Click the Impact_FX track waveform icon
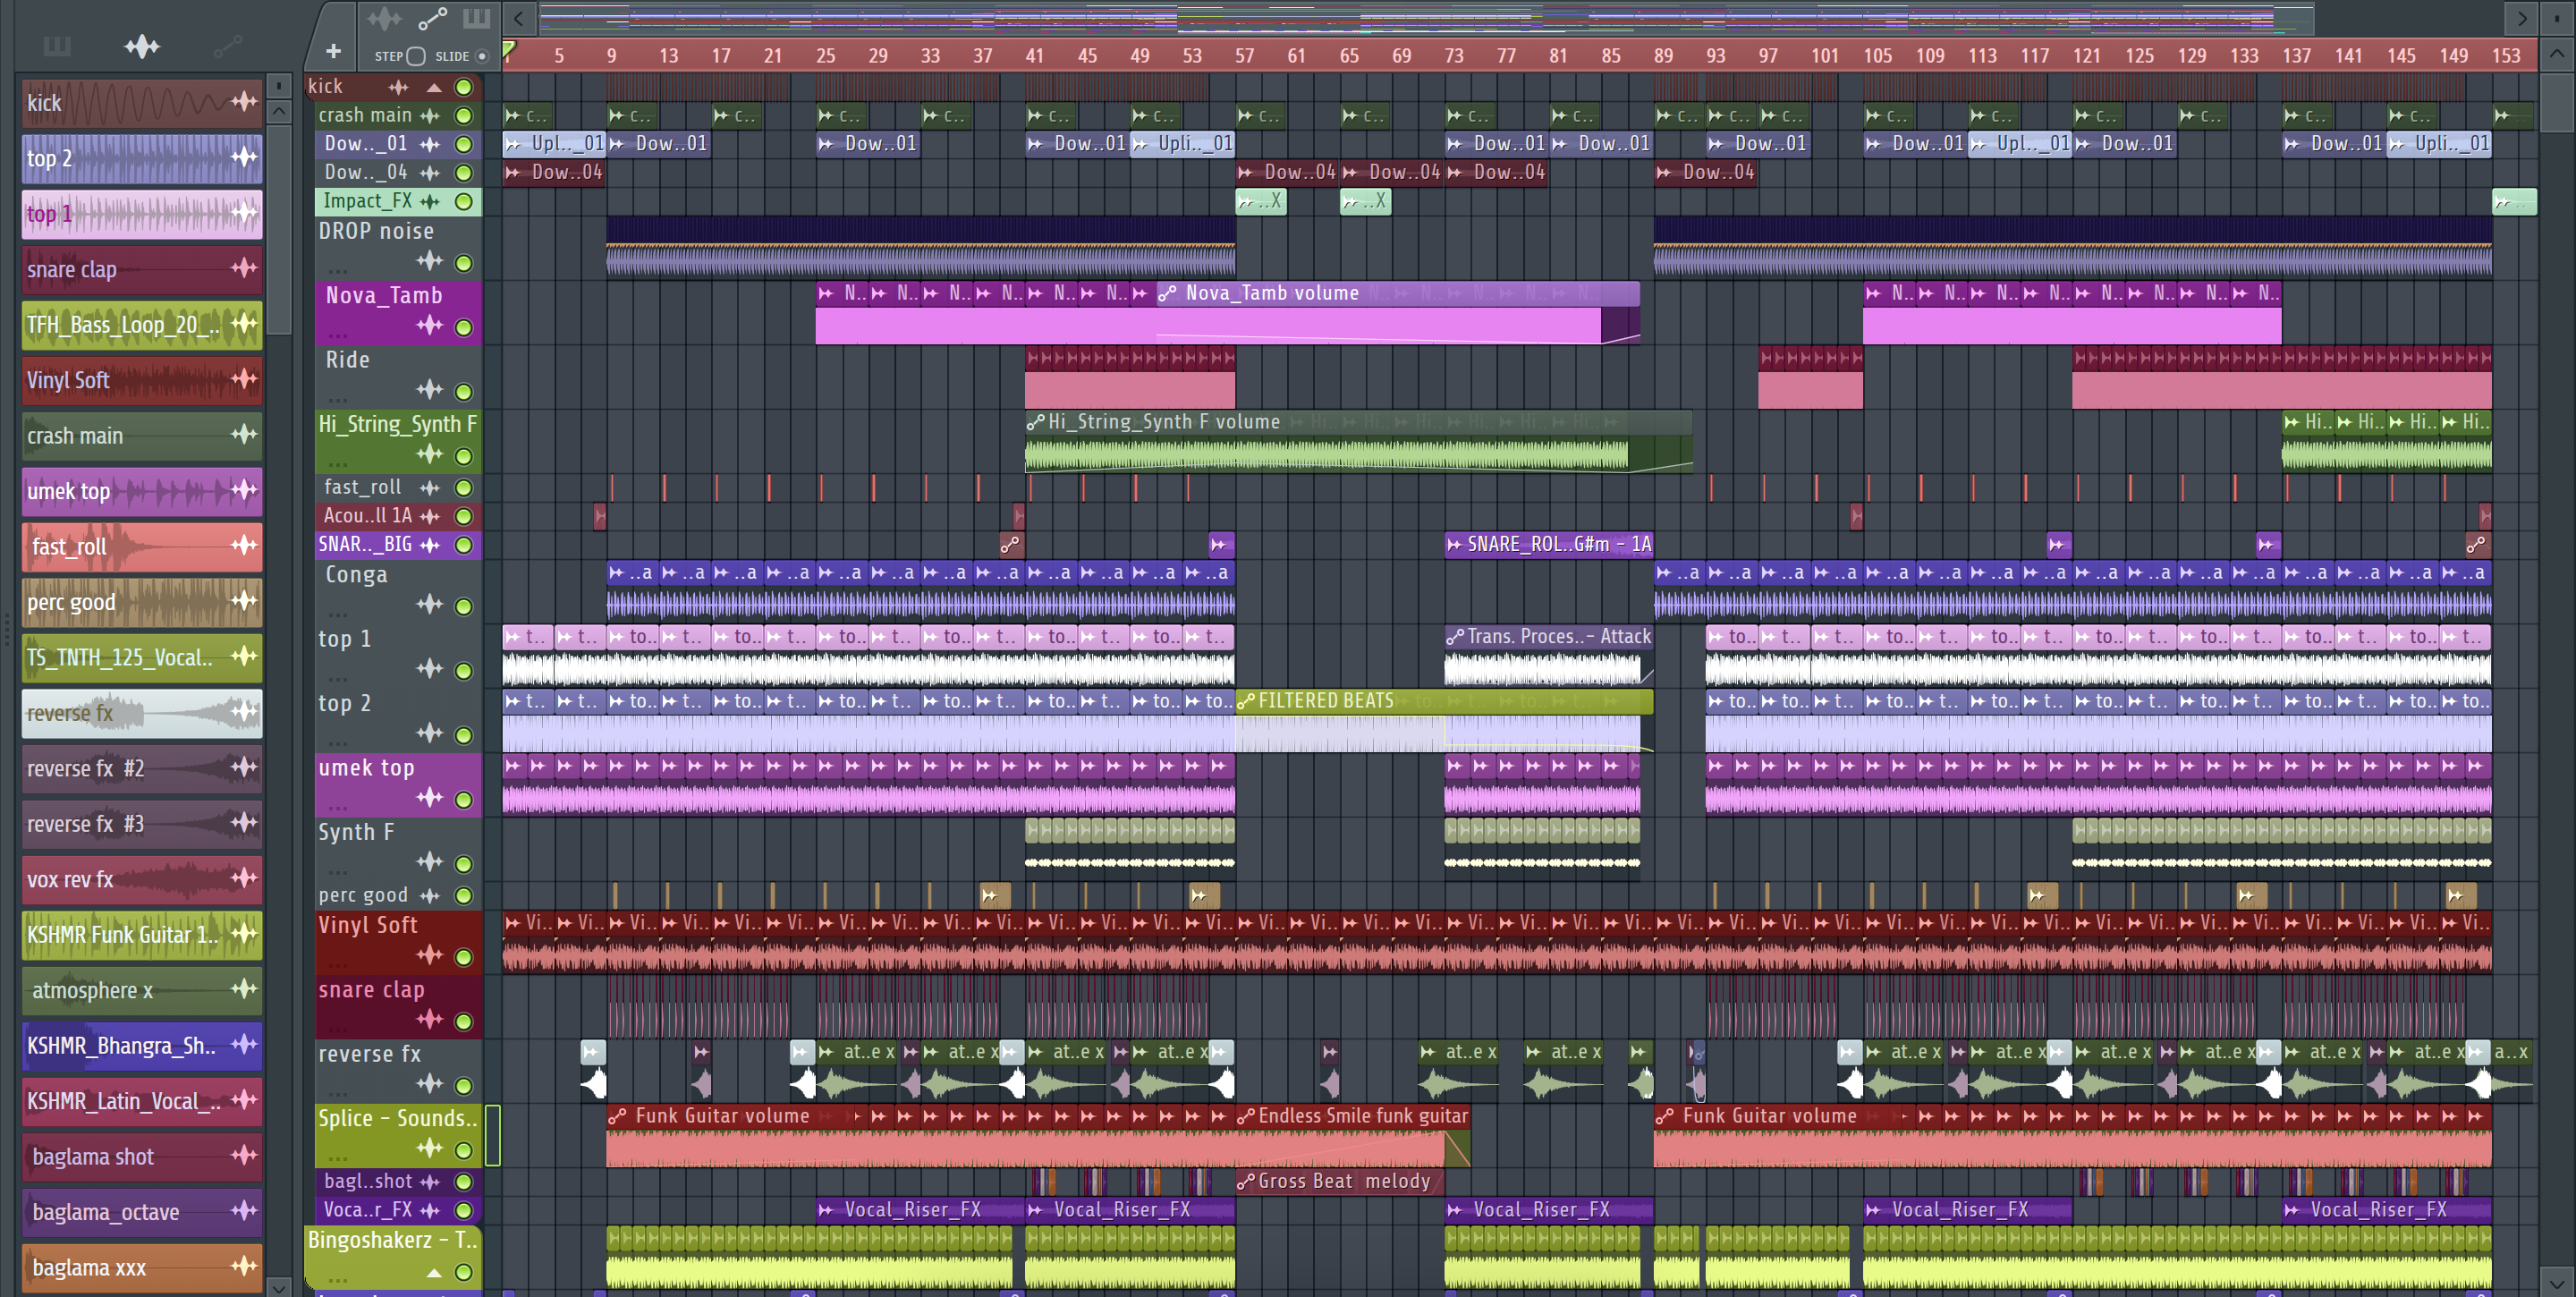Viewport: 2576px width, 1297px height. coord(430,202)
